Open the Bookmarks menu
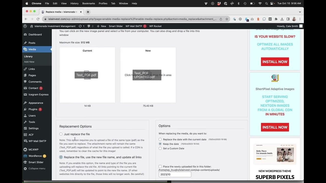This screenshot has height=183, width=326. tap(89, 4)
